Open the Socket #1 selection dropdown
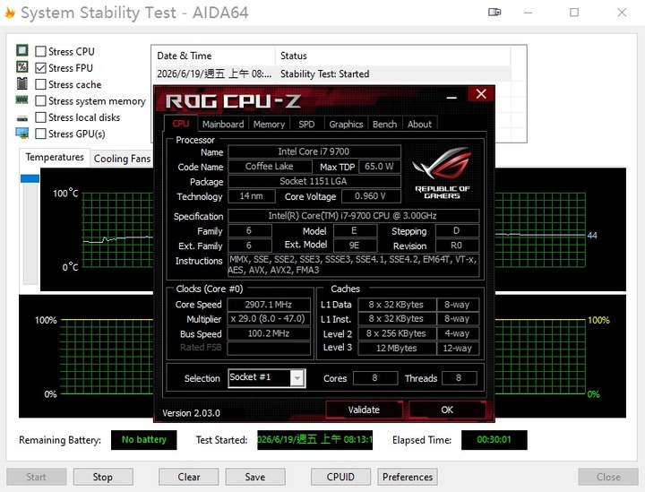The height and width of the screenshot is (492, 645). [297, 378]
